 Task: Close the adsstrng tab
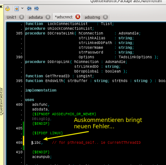105,17
